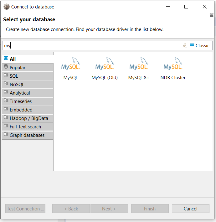The height and width of the screenshot is (222, 216).
Task: Open Full-text search category
Action: pos(28,127)
